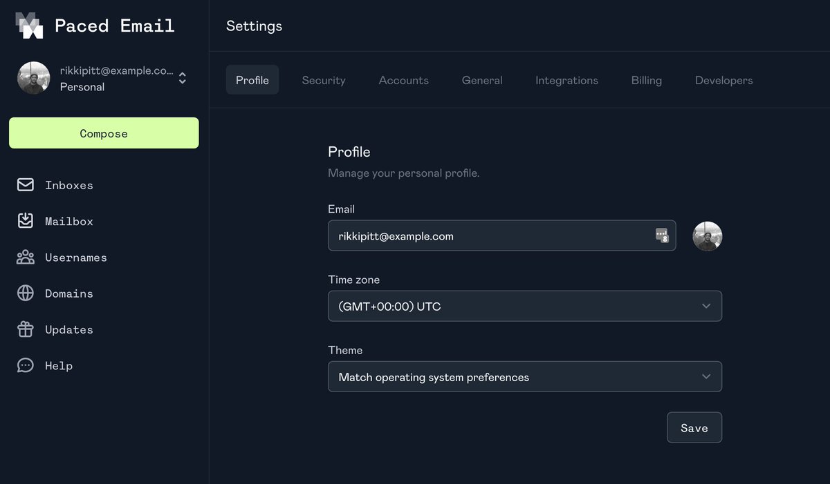Viewport: 830px width, 484px height.
Task: Open the Inboxes section via its envelope icon
Action: click(25, 185)
